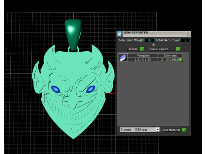206x154 pixels.
Task: Click the quantity cell showing 2
Action: (162, 59)
